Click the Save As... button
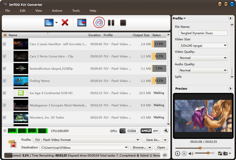The height and width of the screenshot is (160, 236). (153, 140)
